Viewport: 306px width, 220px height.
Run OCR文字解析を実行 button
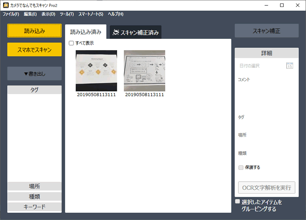pos(267,188)
